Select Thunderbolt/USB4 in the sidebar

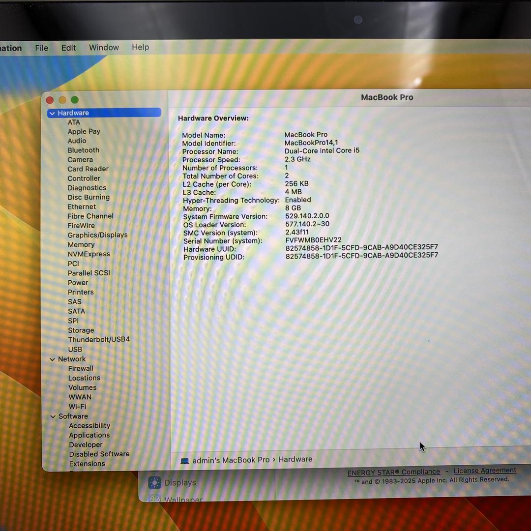99,339
